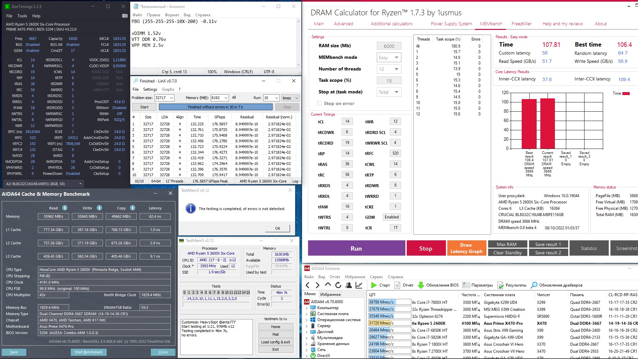This screenshot has height=359, width=638.
Task: Click info icon next to Copy column
Action: click(133, 208)
